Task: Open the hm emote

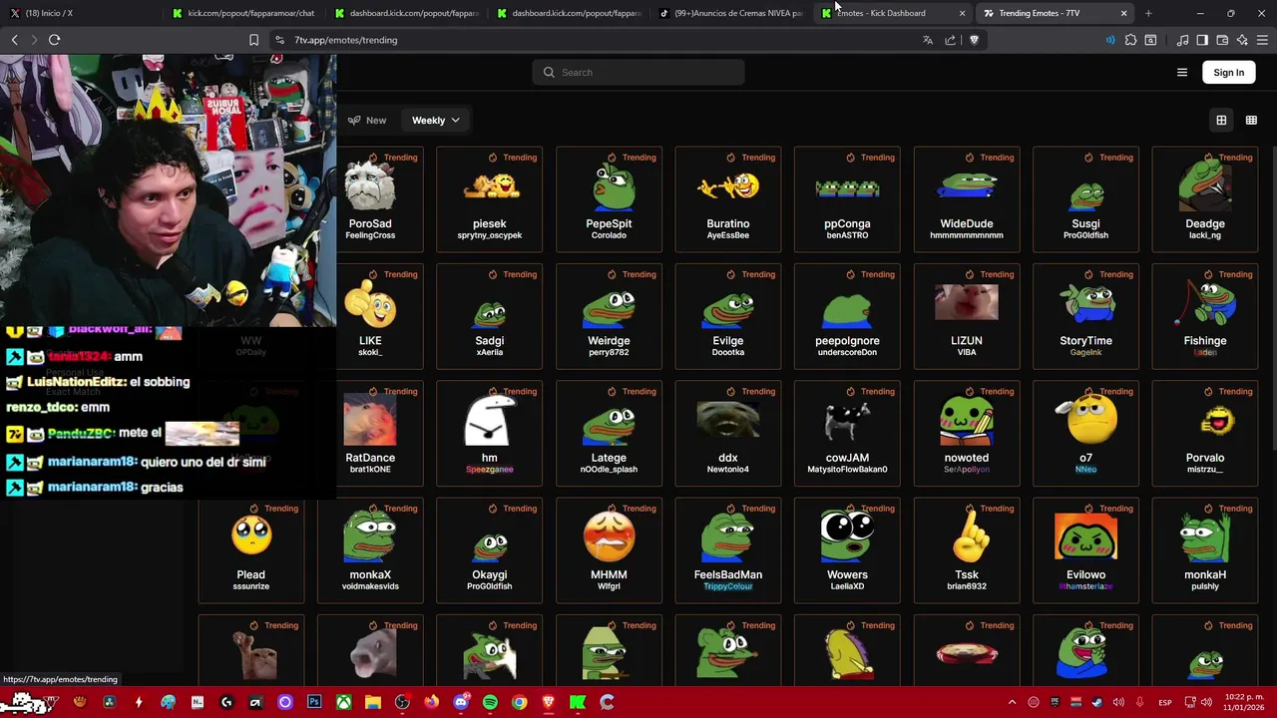Action: 489,433
